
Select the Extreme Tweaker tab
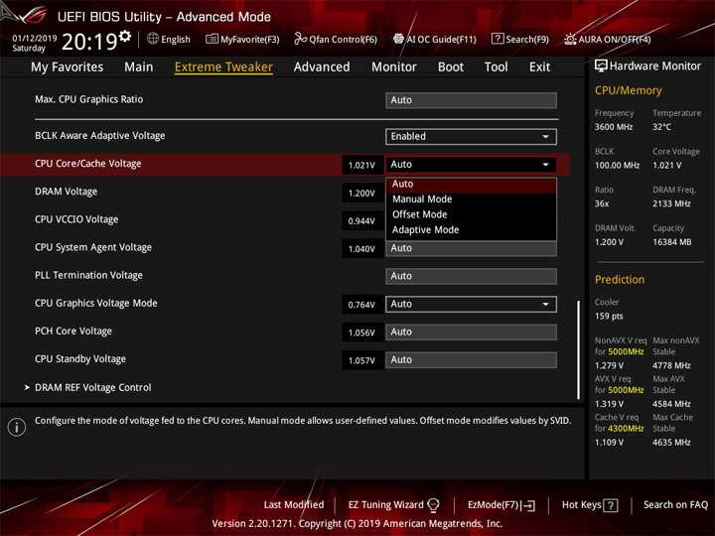click(x=223, y=67)
